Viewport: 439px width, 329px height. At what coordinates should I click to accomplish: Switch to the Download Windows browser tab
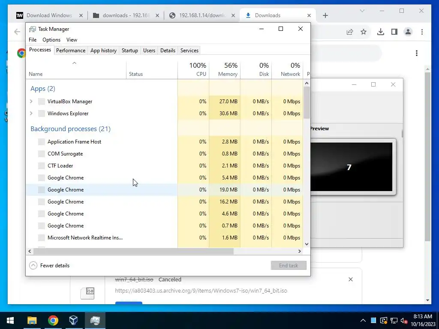(49, 15)
